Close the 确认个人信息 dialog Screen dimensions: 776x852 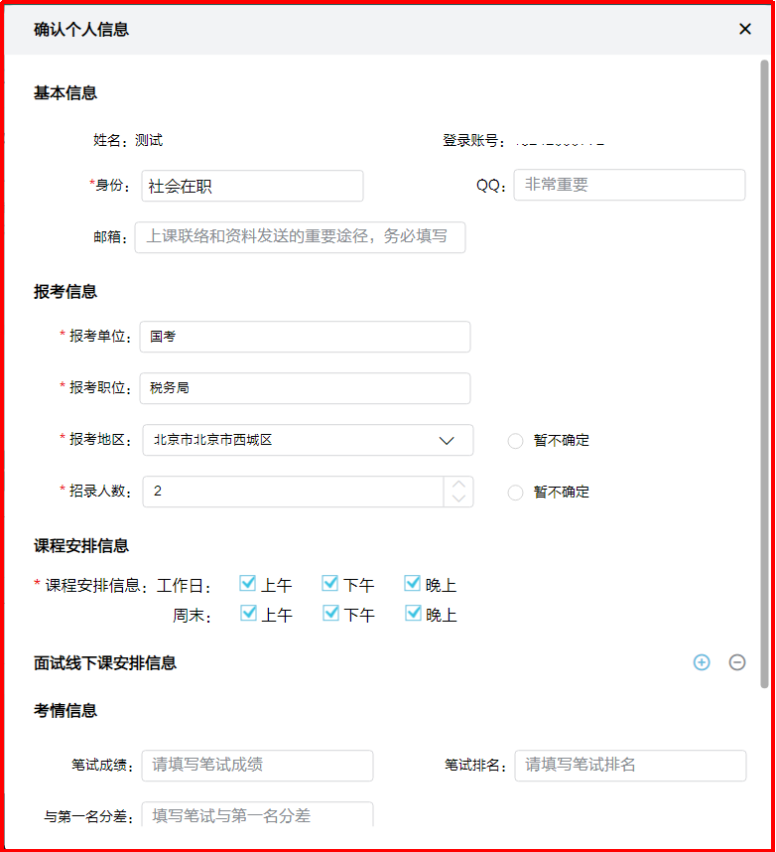point(745,29)
